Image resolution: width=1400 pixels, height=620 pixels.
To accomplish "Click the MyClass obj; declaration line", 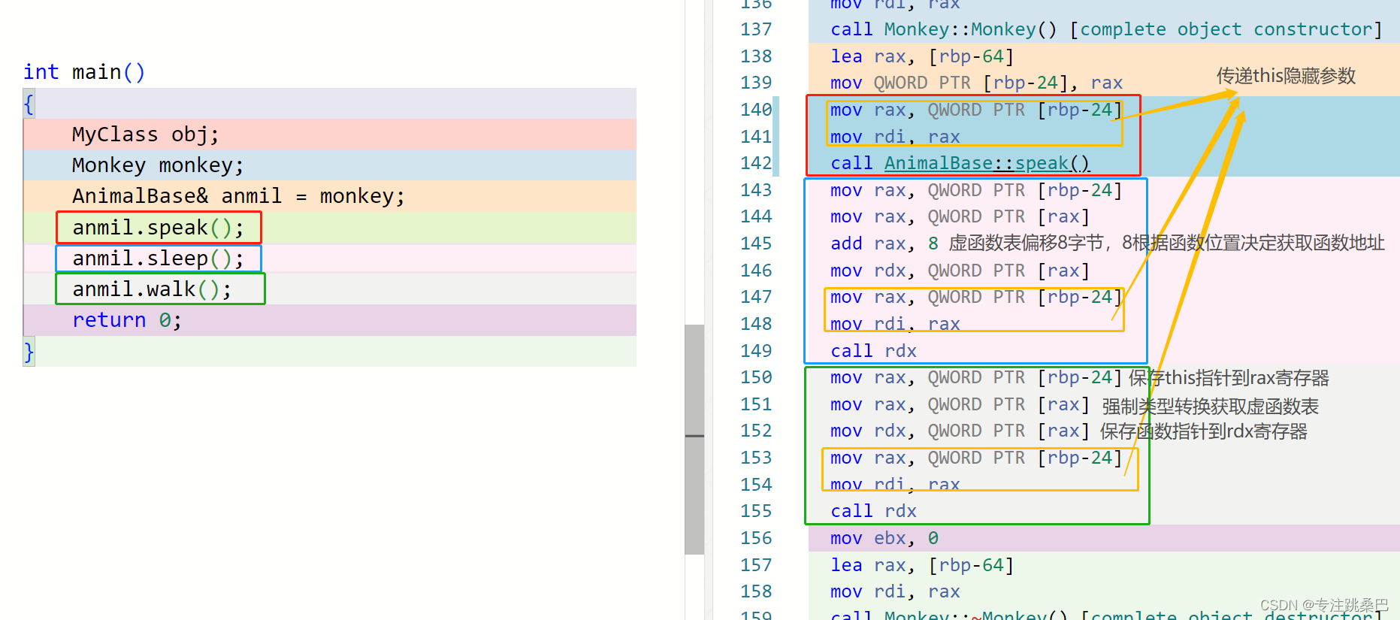I will [145, 135].
